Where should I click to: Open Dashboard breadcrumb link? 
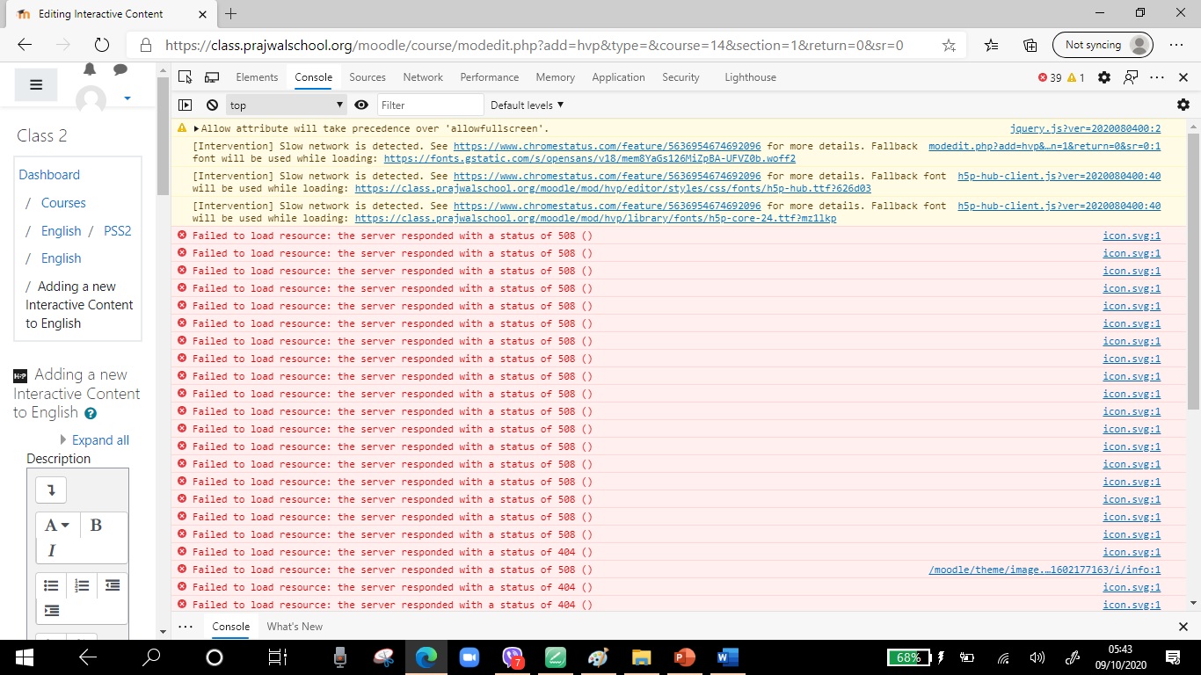pos(49,175)
